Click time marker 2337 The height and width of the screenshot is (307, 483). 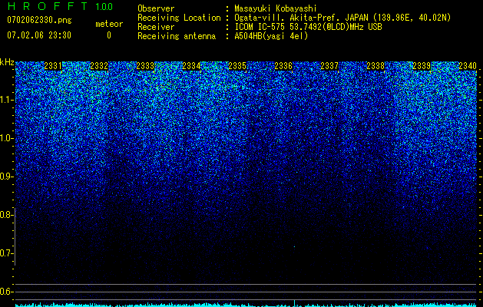pyautogui.click(x=329, y=66)
